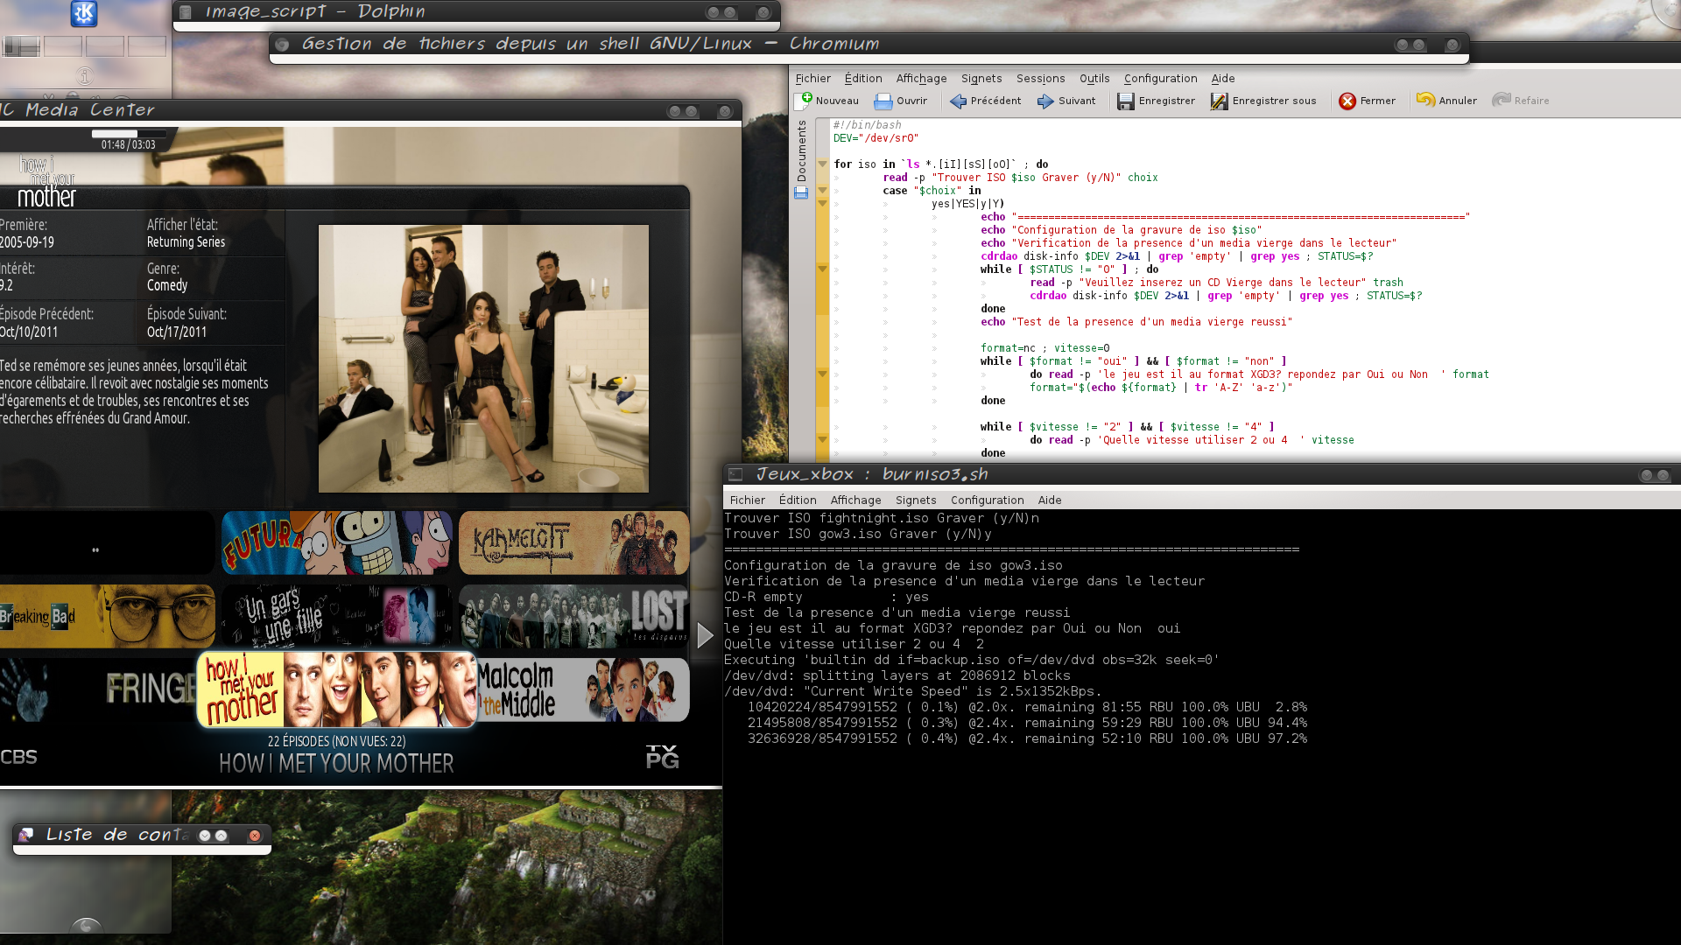Image resolution: width=1681 pixels, height=945 pixels.
Task: Open the editor's Sessions menu
Action: (1040, 79)
